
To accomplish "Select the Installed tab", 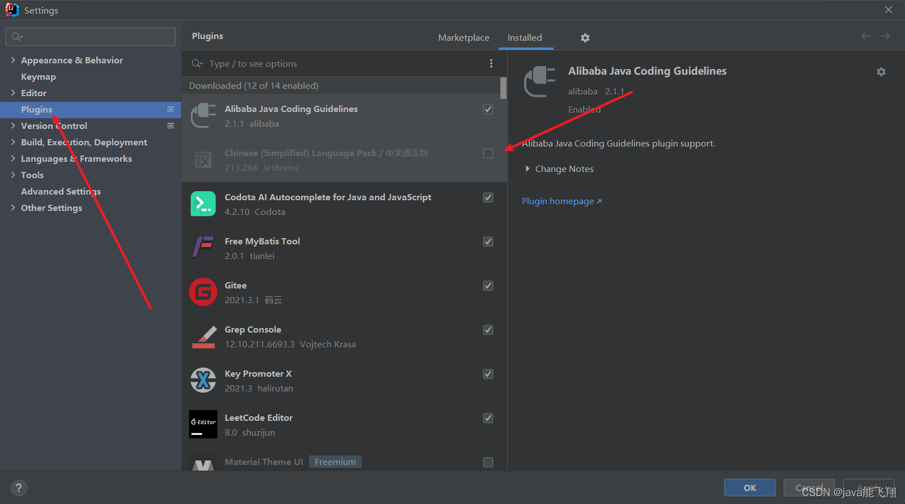I will [x=525, y=37].
